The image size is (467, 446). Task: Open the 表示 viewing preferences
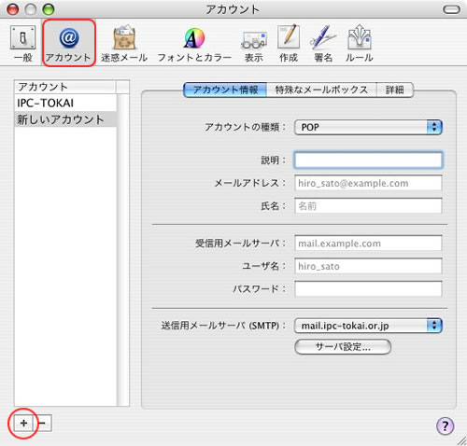pyautogui.click(x=254, y=44)
